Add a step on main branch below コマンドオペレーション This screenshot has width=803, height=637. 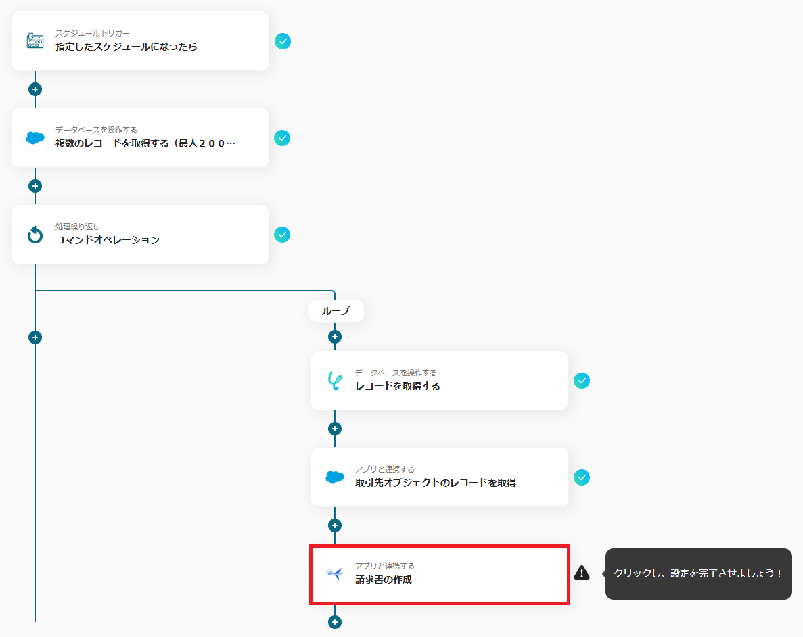tap(35, 337)
